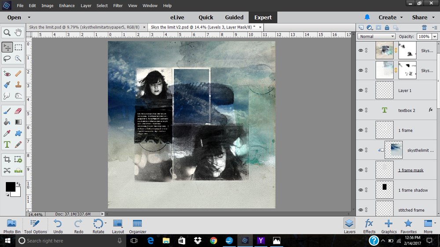Select the Pencil tool
This screenshot has height=247, width=440.
(18, 145)
